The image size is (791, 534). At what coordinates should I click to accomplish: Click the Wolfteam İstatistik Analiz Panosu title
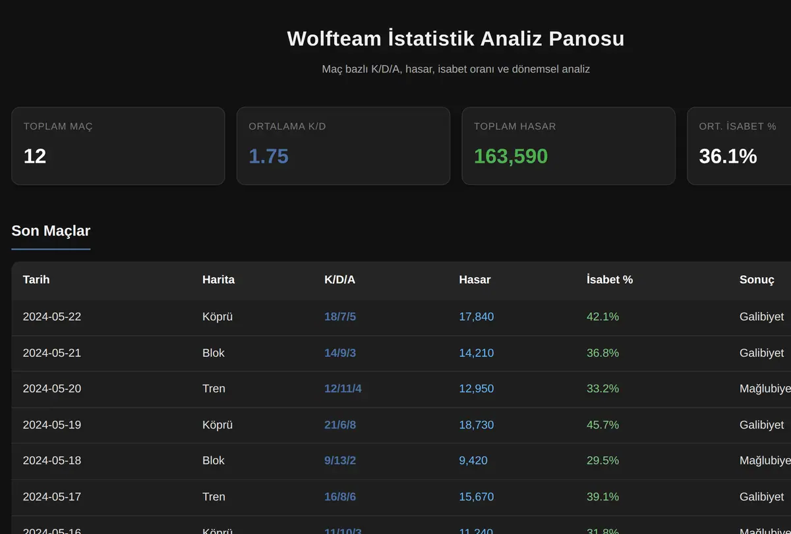(x=455, y=39)
